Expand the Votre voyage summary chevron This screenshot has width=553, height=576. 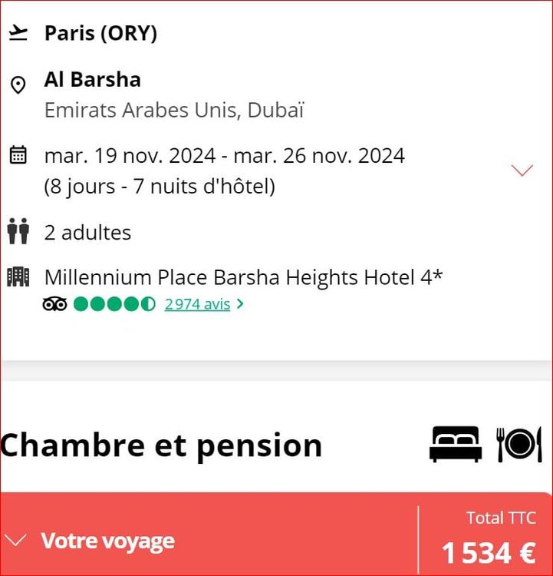click(14, 540)
